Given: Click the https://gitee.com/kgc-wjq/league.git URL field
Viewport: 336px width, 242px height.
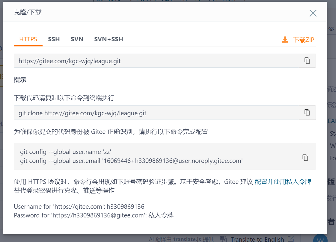Looking at the screenshot, I should pos(165,61).
